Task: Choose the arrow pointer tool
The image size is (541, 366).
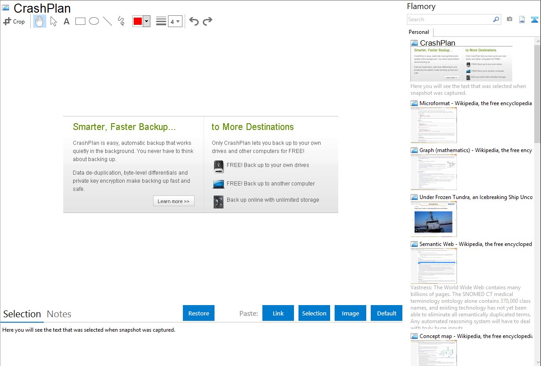Action: click(x=53, y=21)
